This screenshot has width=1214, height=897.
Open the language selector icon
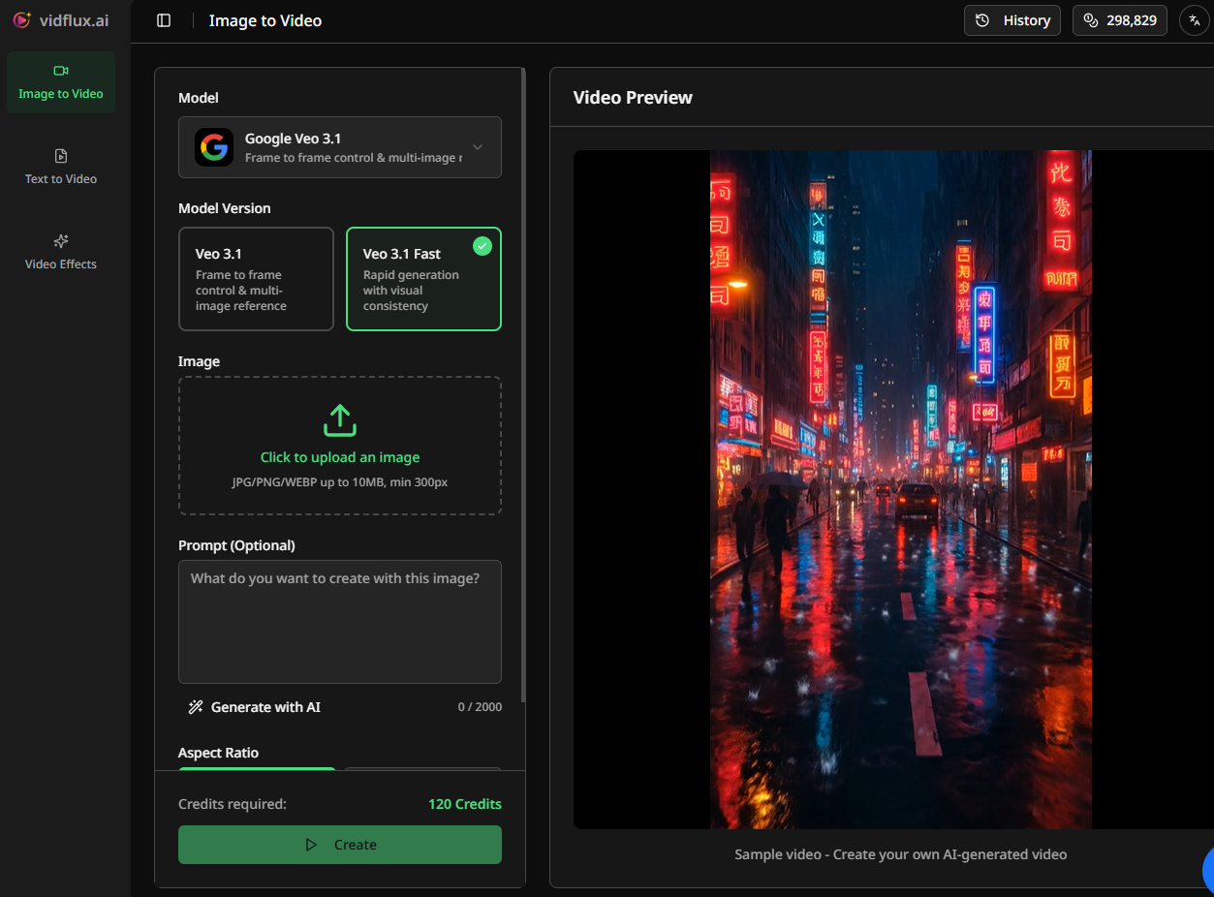click(1193, 19)
